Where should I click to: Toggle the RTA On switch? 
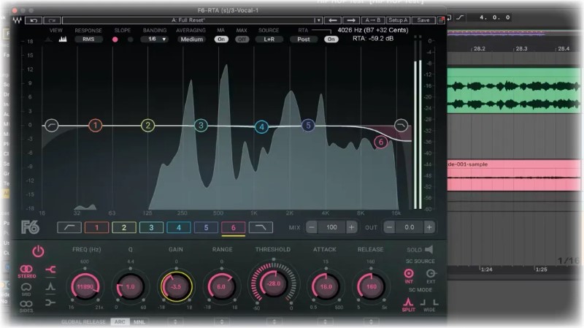[x=331, y=39]
